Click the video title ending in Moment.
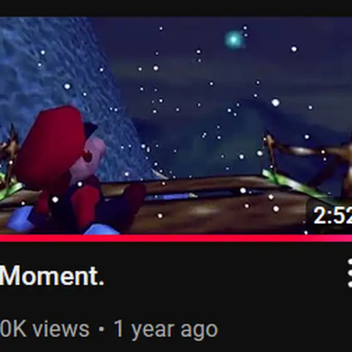This screenshot has height=352, width=352. pyautogui.click(x=52, y=276)
